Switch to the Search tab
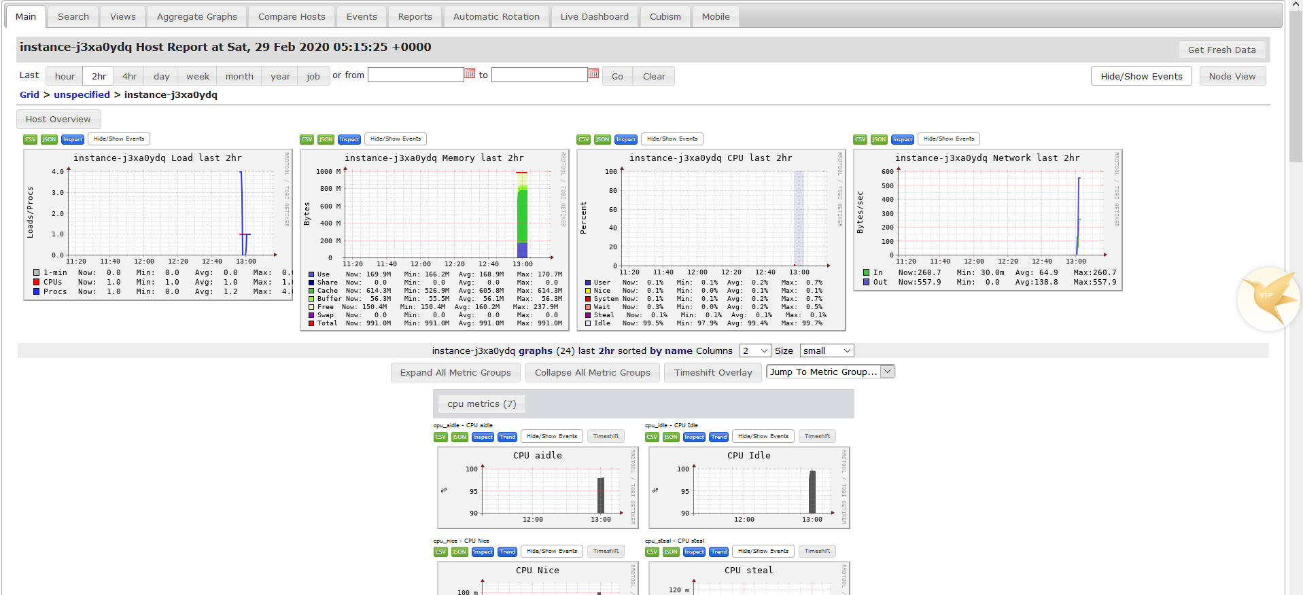The image size is (1303, 595). tap(73, 16)
